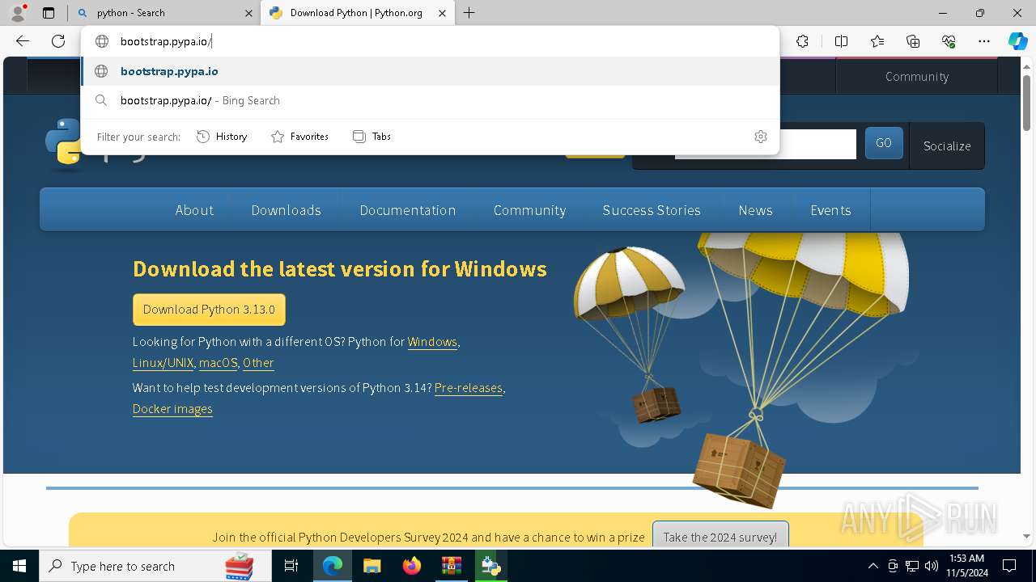Viewport: 1036px width, 582px height.
Task: Select the bootstrap.pypa.io suggestion
Action: (x=430, y=71)
